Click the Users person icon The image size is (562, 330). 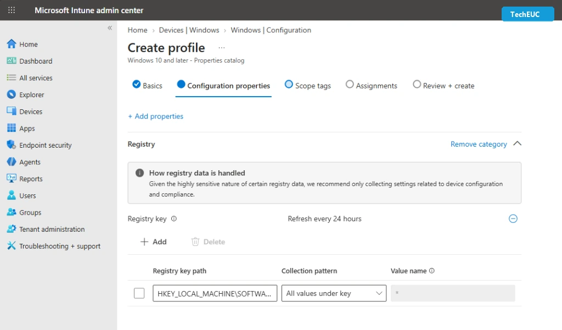tap(12, 195)
